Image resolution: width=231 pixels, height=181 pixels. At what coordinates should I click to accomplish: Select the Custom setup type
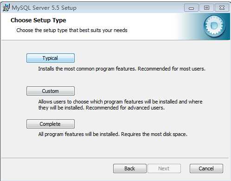tap(51, 91)
